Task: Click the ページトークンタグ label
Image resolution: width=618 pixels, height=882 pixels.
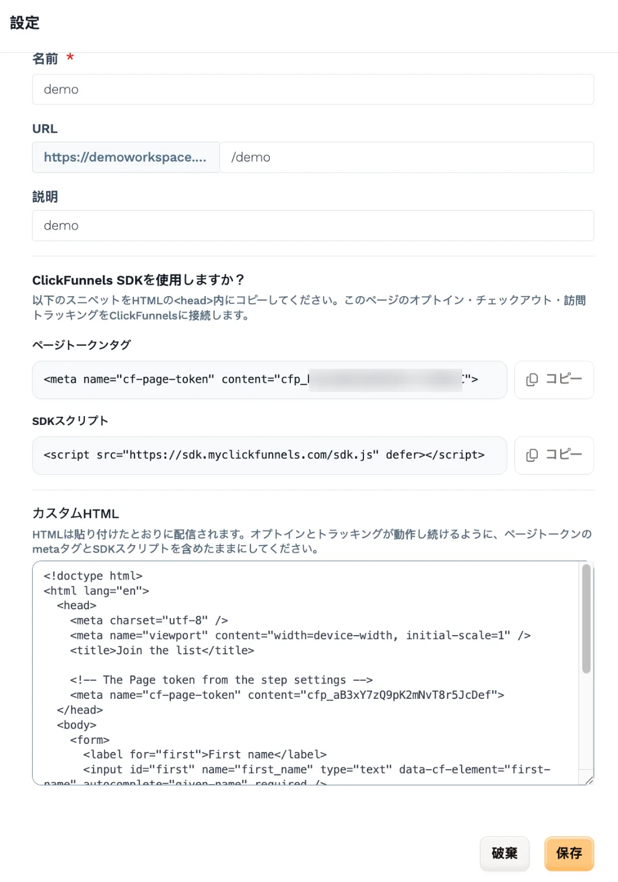Action: tap(81, 345)
